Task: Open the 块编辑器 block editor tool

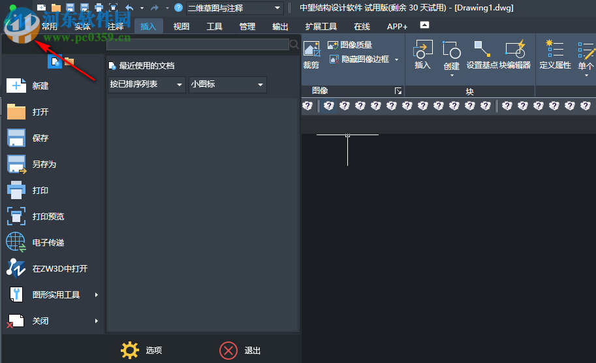Action: click(515, 54)
